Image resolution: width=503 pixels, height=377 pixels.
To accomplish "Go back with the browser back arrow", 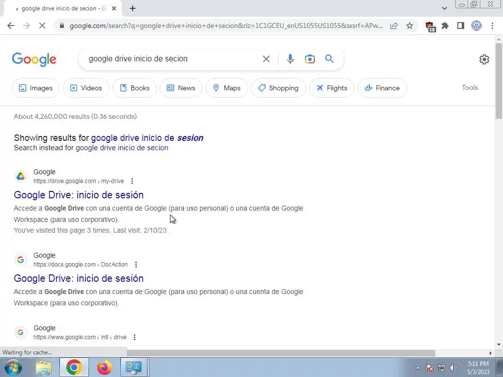I will pos(11,26).
